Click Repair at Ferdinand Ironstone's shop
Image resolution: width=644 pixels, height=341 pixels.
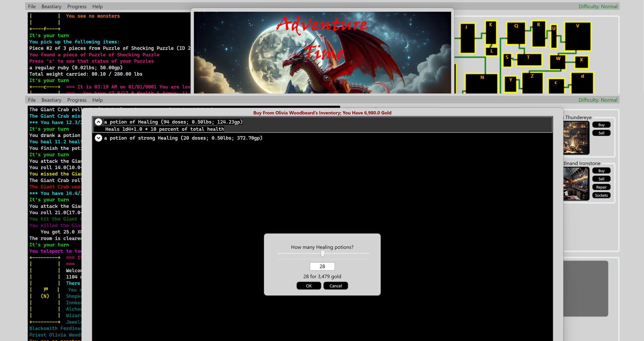601,187
